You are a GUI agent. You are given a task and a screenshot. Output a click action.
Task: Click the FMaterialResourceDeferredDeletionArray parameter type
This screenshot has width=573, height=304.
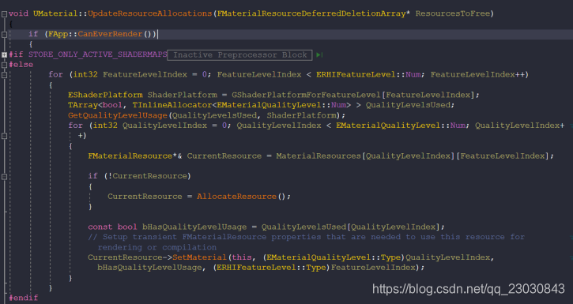point(311,14)
